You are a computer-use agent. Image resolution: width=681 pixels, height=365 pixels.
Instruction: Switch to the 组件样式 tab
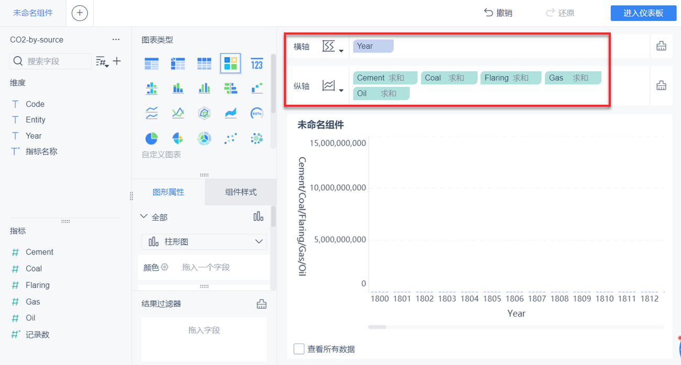point(240,192)
